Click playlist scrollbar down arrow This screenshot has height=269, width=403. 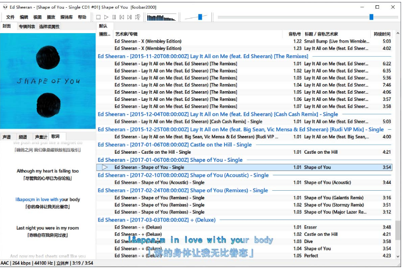click(398, 256)
